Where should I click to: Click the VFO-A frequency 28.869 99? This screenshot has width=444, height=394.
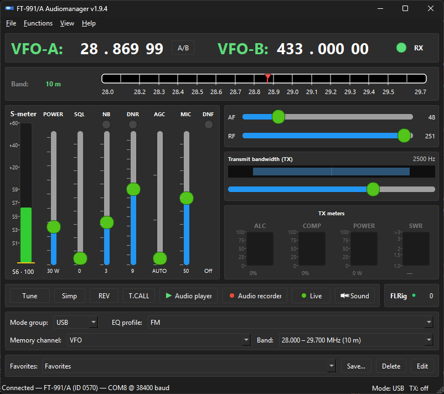[122, 49]
